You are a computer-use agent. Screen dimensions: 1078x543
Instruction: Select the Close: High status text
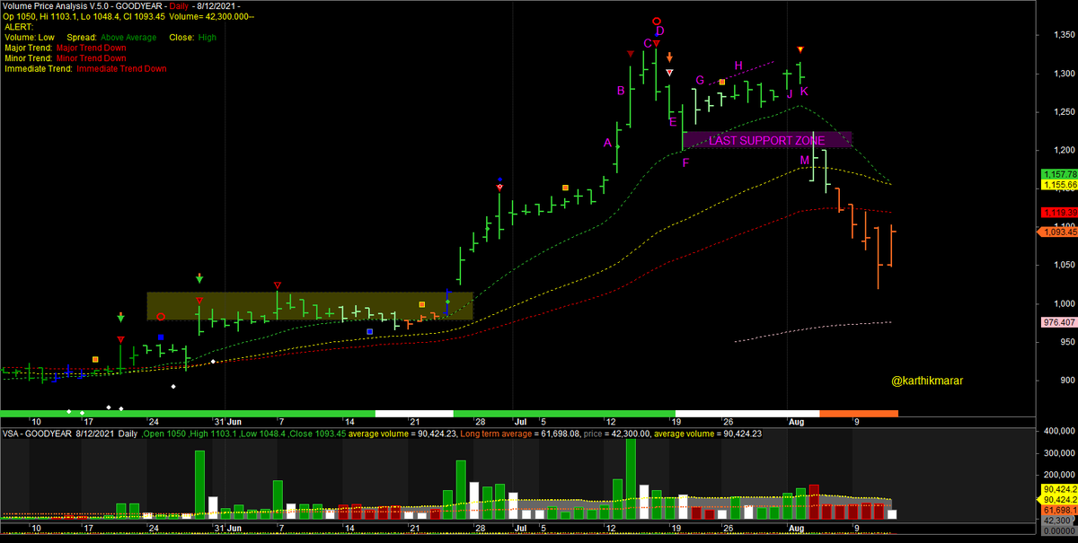pyautogui.click(x=194, y=38)
